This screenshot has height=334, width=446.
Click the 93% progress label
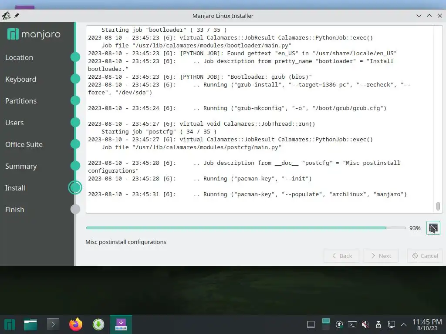coord(415,228)
